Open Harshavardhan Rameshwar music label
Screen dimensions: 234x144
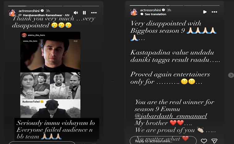pos(46,15)
